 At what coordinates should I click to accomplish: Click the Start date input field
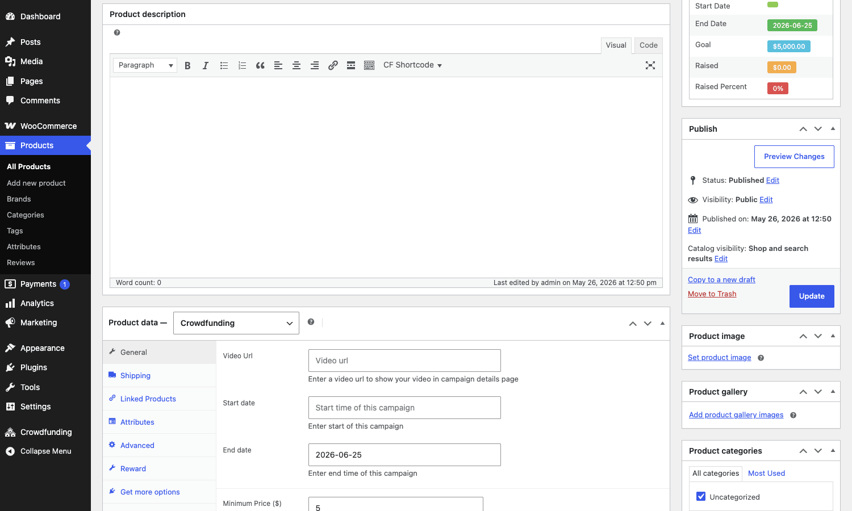(404, 408)
